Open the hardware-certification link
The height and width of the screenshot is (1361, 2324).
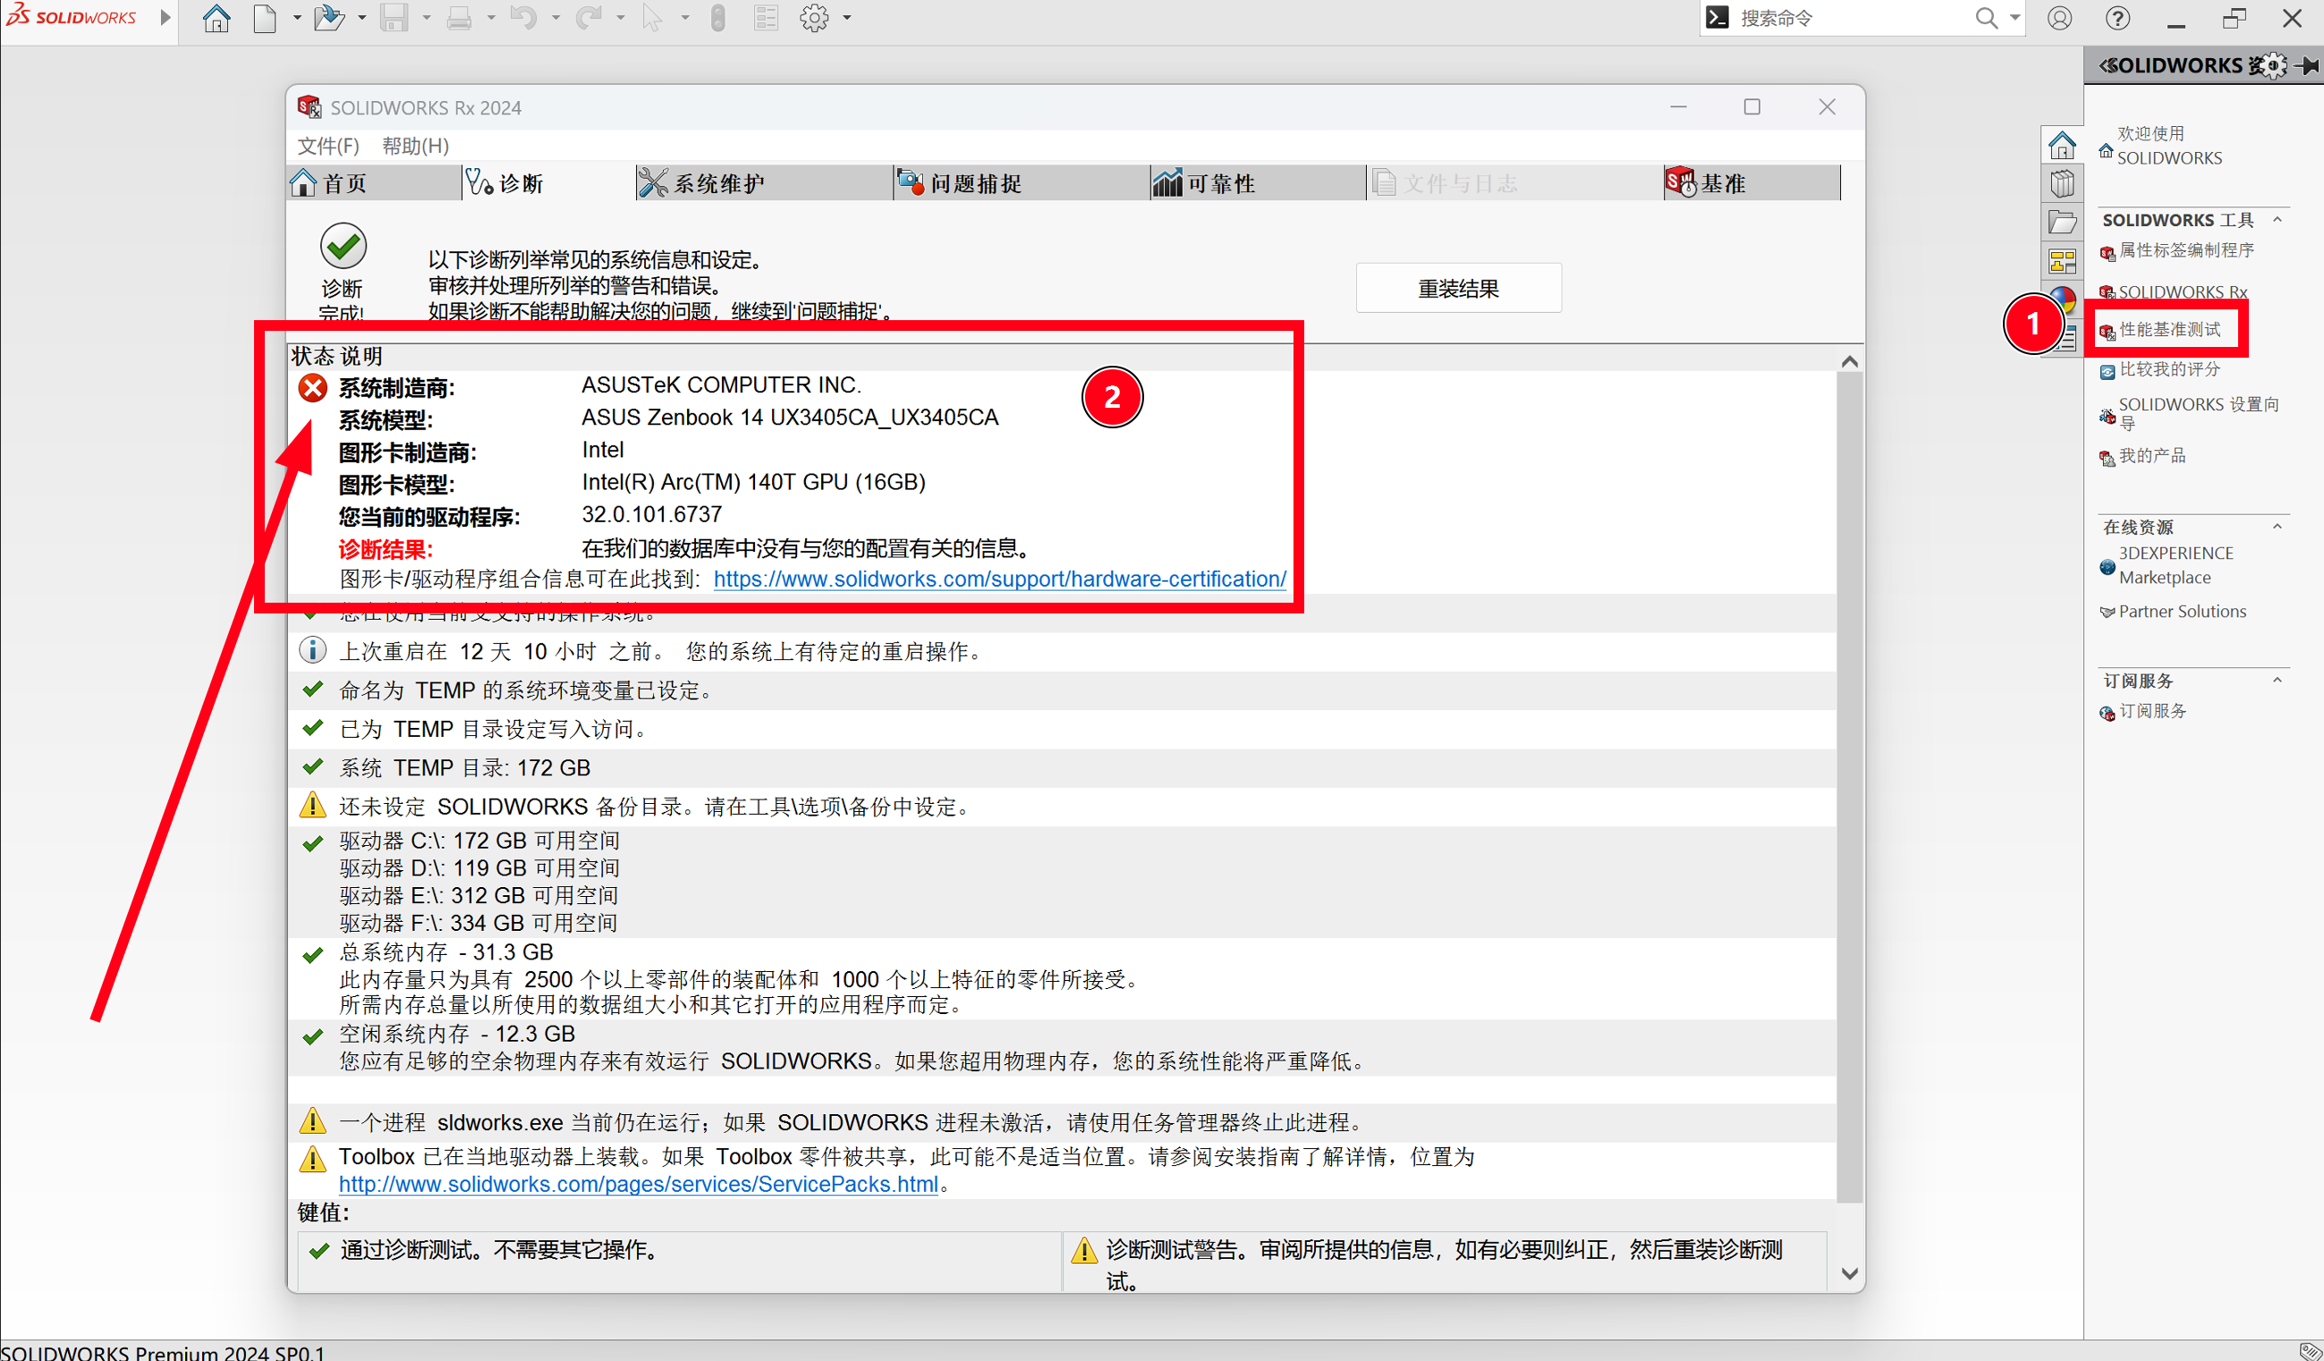[x=1000, y=579]
